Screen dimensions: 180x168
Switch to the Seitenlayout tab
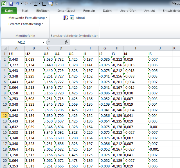pos(66,11)
